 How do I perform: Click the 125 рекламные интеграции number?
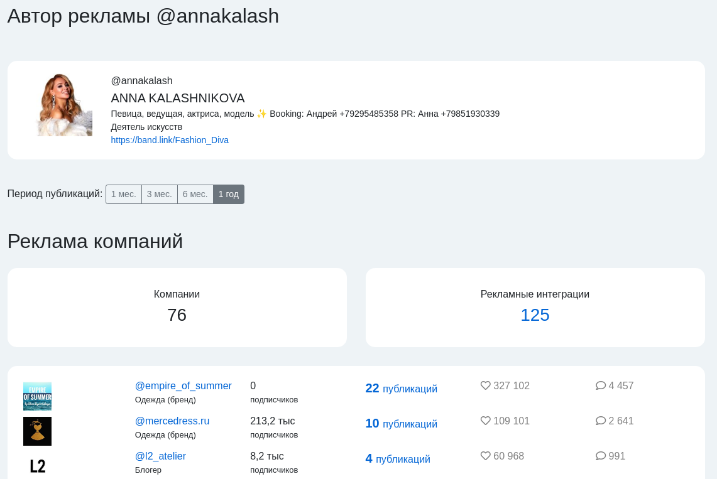pyautogui.click(x=535, y=315)
